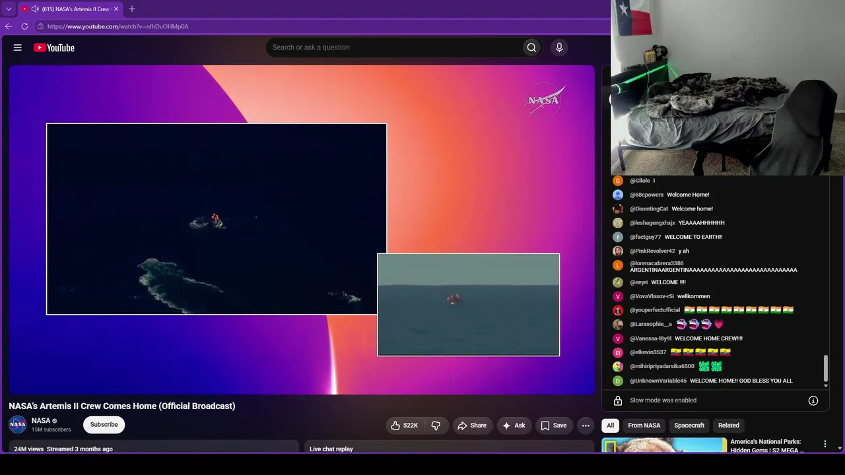Screen dimensions: 845x475
Task: Click the "Slow mode was enabled" notice
Action: [663, 400]
